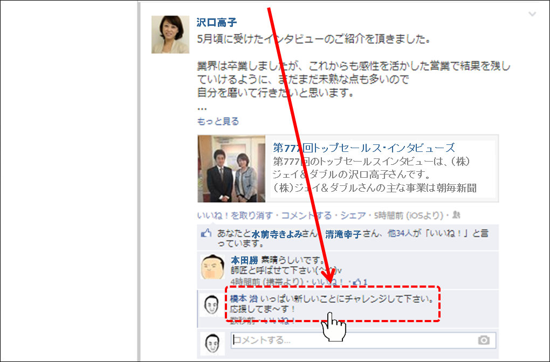Click the camera icon in the comment box
The height and width of the screenshot is (362, 550).
point(484,340)
